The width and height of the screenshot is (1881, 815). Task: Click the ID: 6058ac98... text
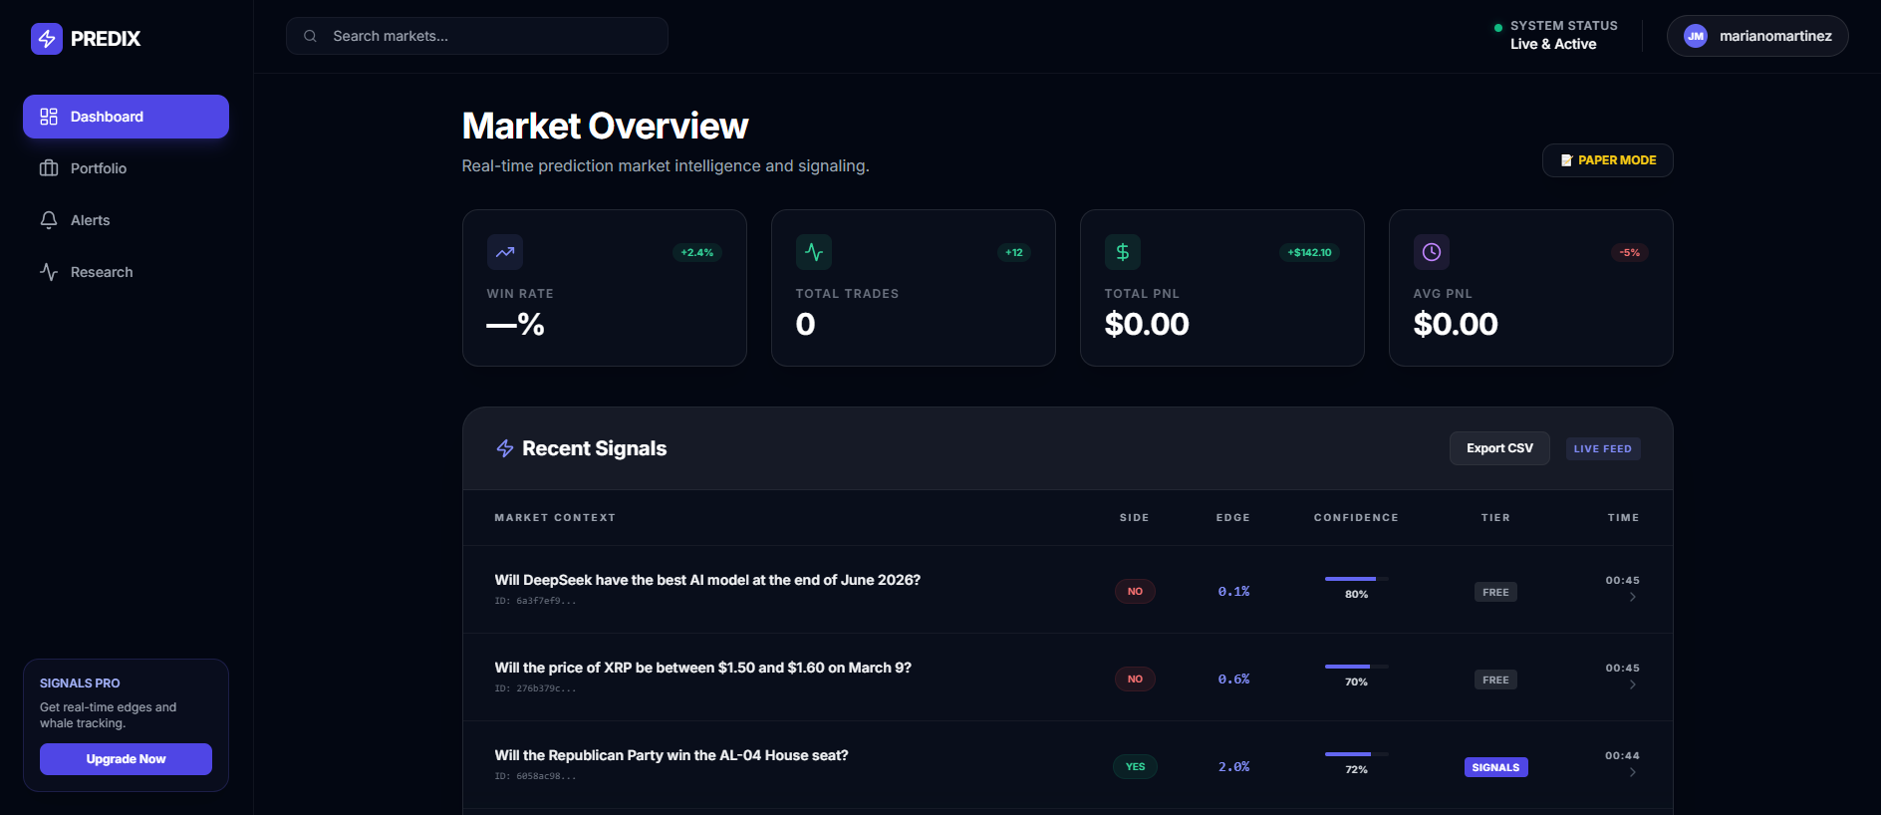535,776
